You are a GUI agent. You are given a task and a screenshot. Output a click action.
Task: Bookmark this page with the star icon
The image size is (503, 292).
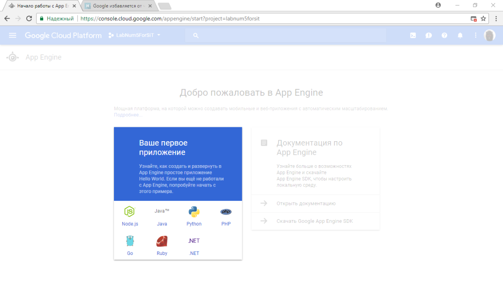point(483,19)
